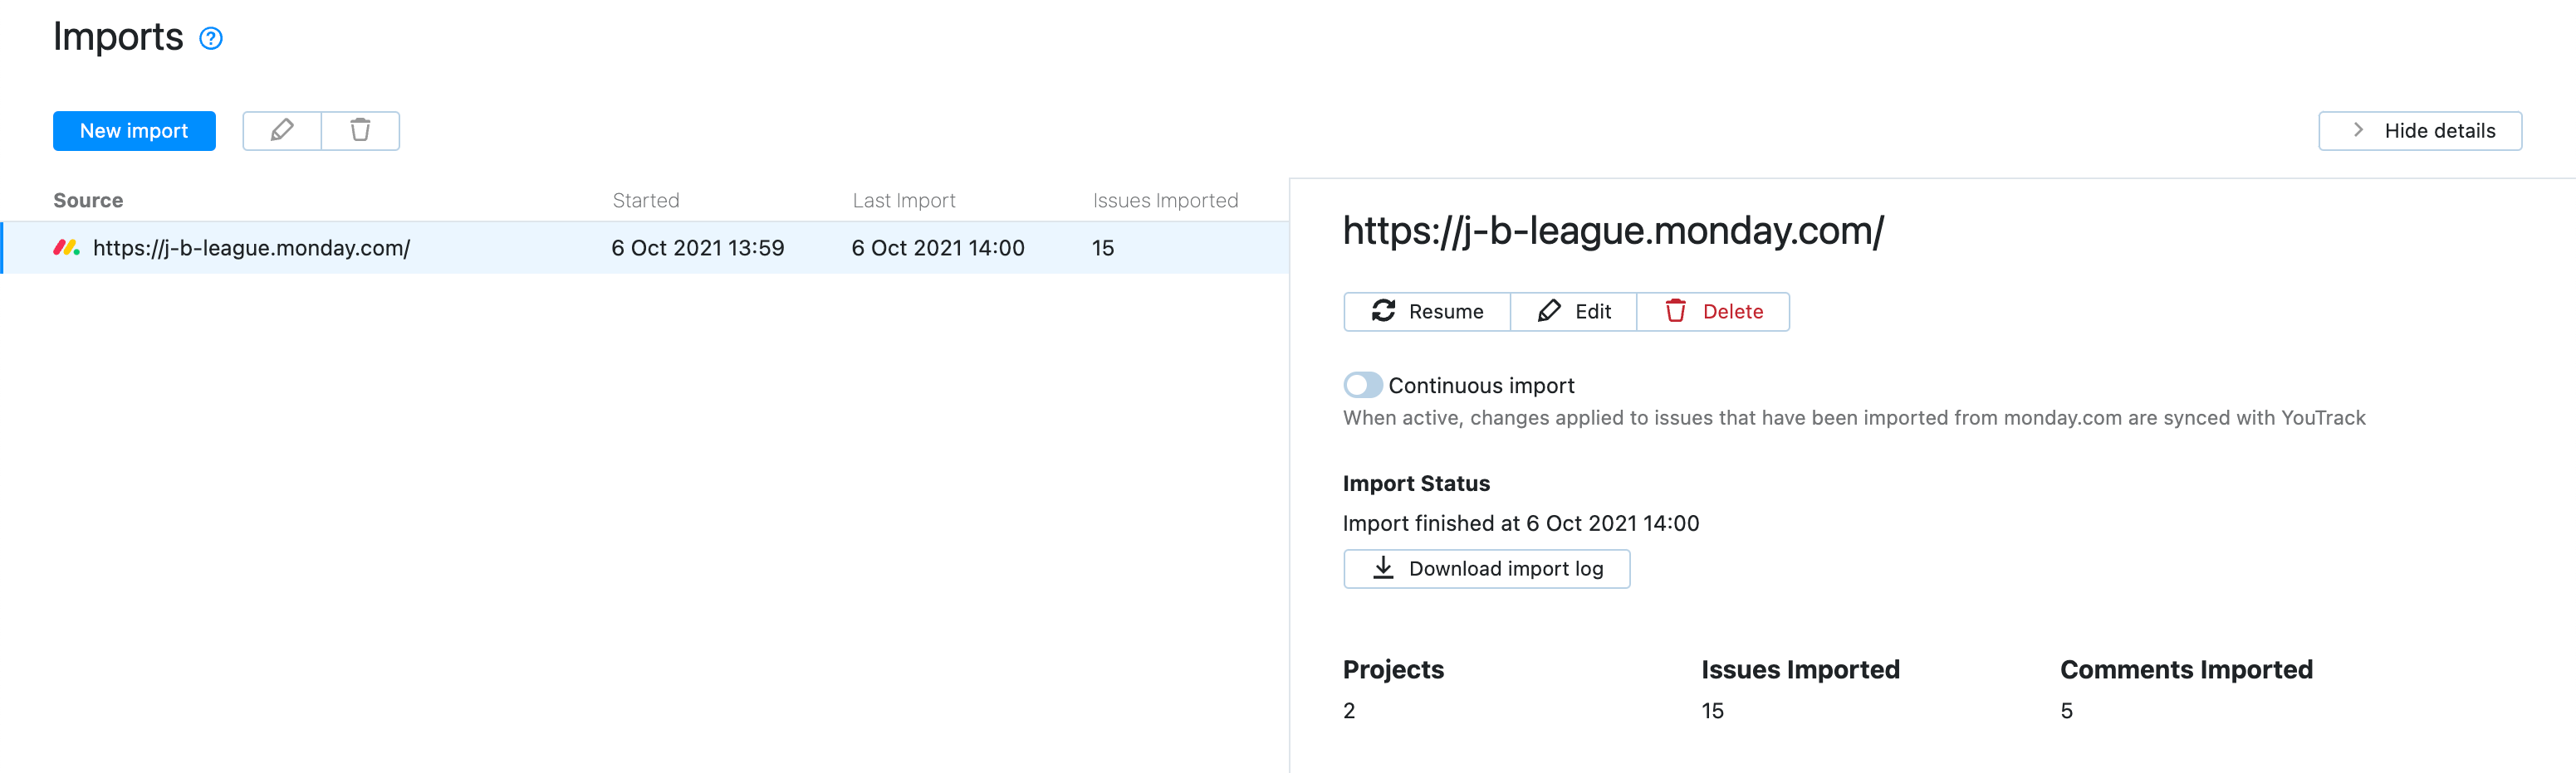Click the Resume button label
2576x773 pixels.
pyautogui.click(x=1445, y=312)
